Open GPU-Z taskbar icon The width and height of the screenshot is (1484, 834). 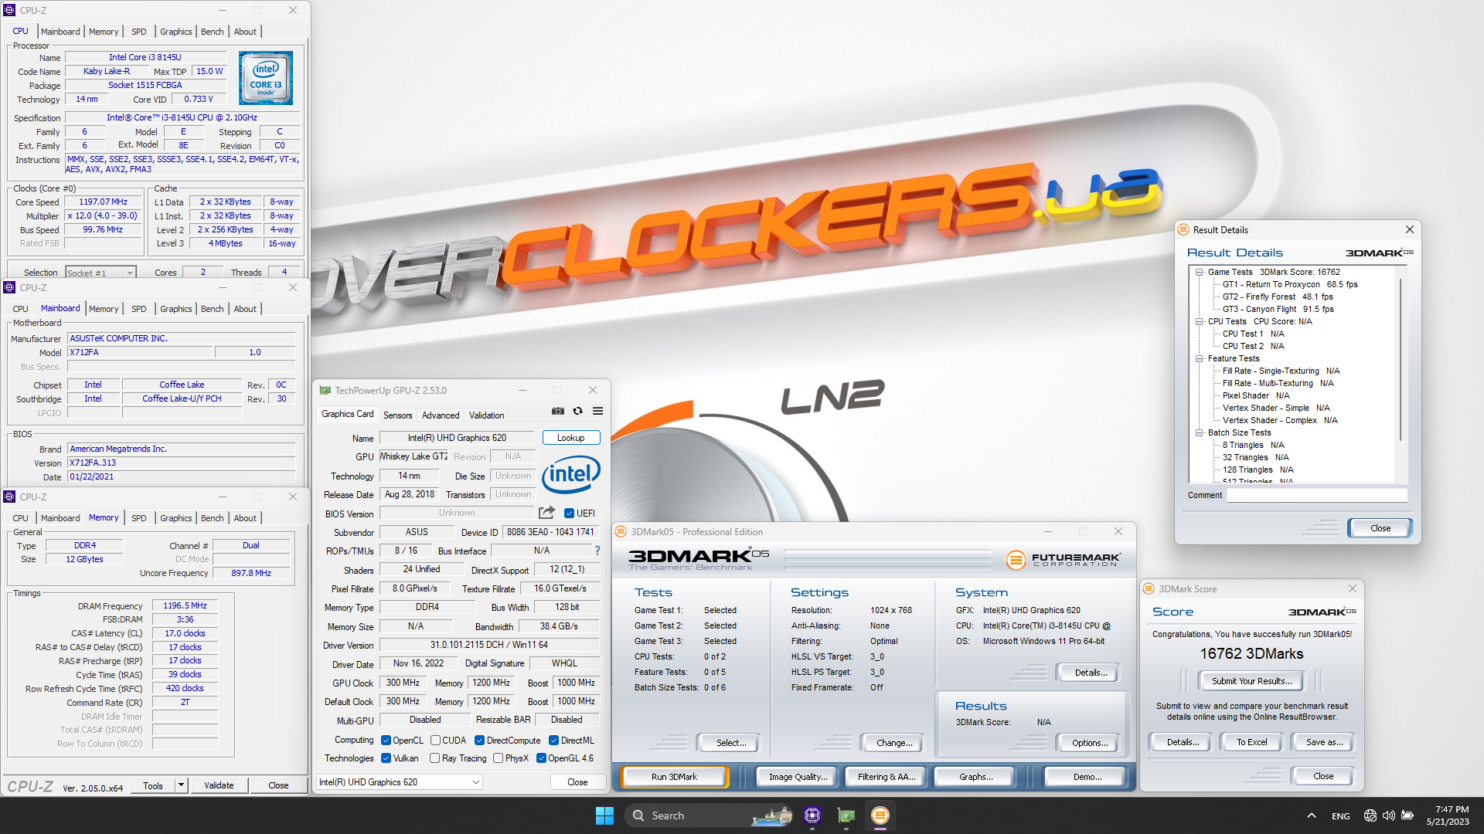(x=846, y=815)
